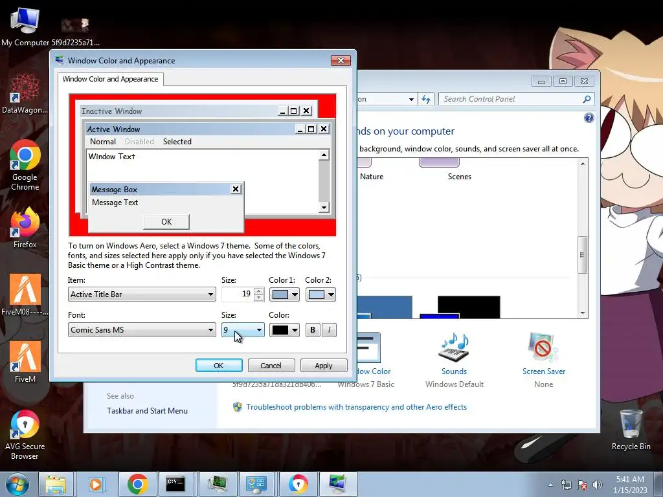Viewport: 663px width, 497px height.
Task: Open the FiveM08 desktop icon
Action: (x=25, y=294)
